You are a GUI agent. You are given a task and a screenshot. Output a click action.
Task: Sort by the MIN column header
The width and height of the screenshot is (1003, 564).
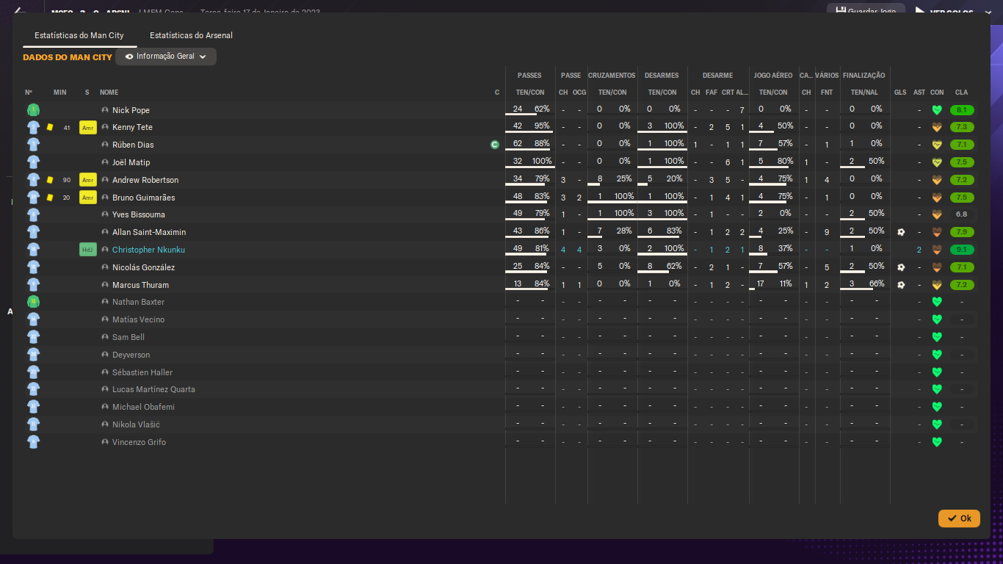60,93
